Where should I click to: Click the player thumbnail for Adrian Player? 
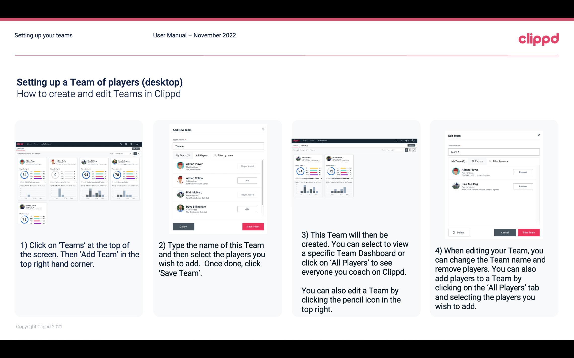[181, 166]
